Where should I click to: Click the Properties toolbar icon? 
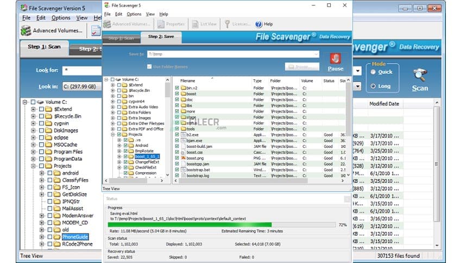coord(161,24)
